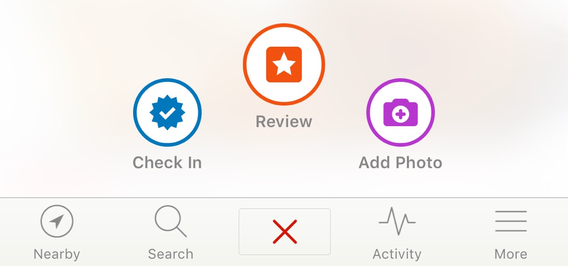
Task: Tap the purple Add Photo circle button
Action: 401,112
